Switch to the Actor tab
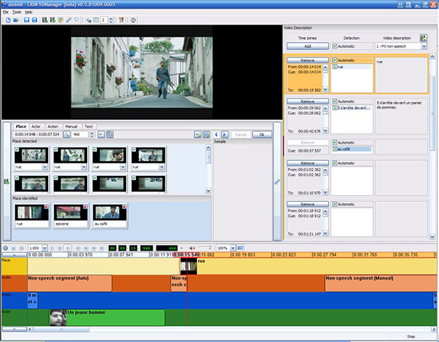Image resolution: width=439 pixels, height=342 pixels. (x=36, y=126)
